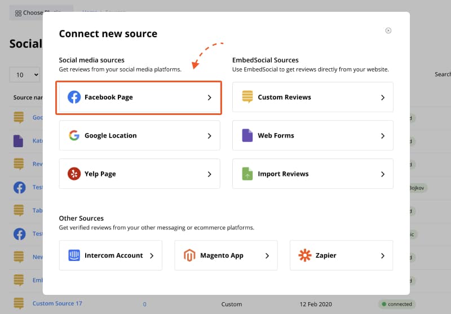The width and height of the screenshot is (451, 314).
Task: Click the orange Zapier asterisk icon
Action: (305, 255)
